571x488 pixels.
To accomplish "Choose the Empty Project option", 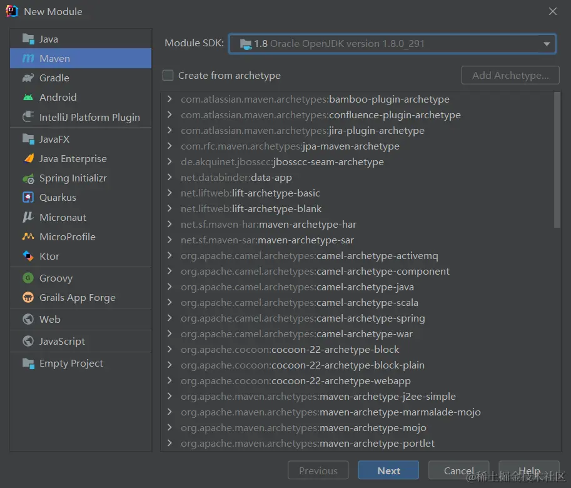I will (x=71, y=363).
